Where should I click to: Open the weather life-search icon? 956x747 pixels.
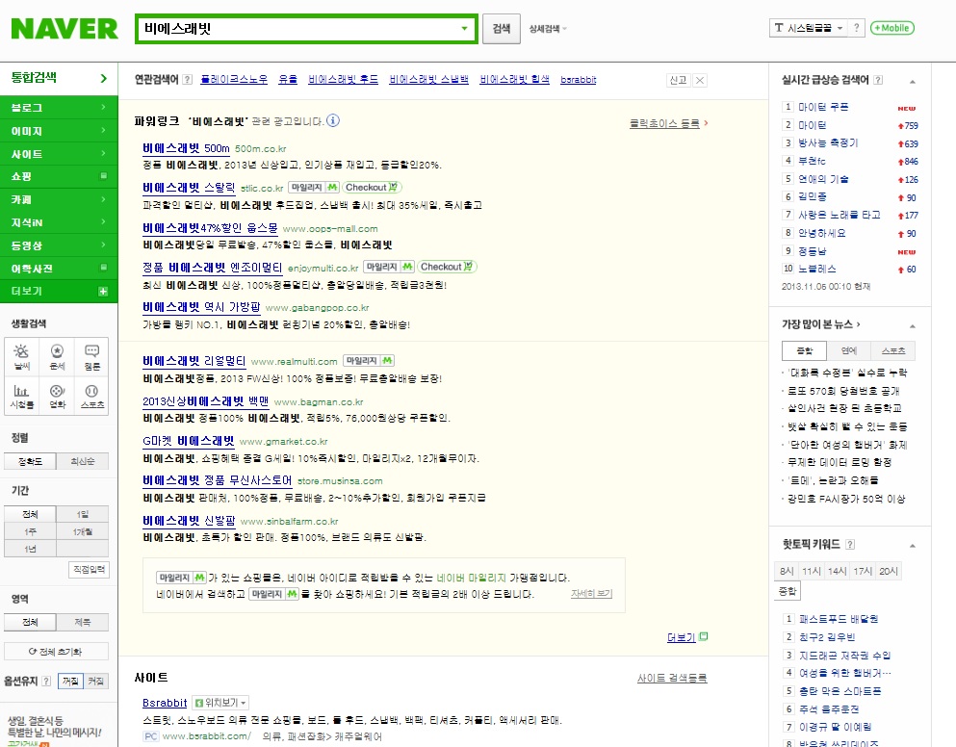21,357
